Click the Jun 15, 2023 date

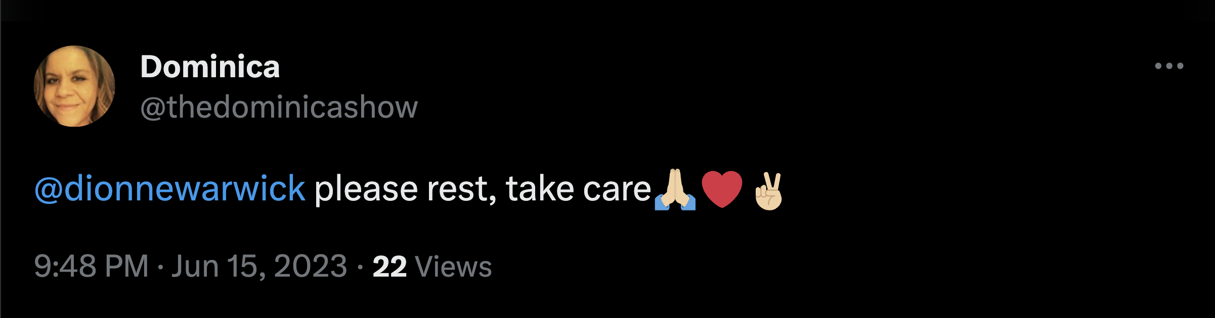259,266
